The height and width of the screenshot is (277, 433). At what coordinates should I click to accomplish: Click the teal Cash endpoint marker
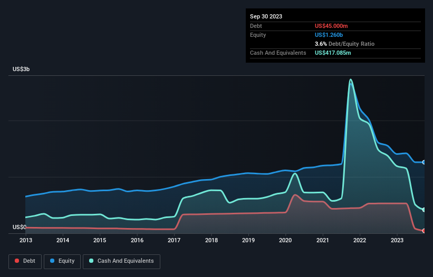tap(424, 210)
